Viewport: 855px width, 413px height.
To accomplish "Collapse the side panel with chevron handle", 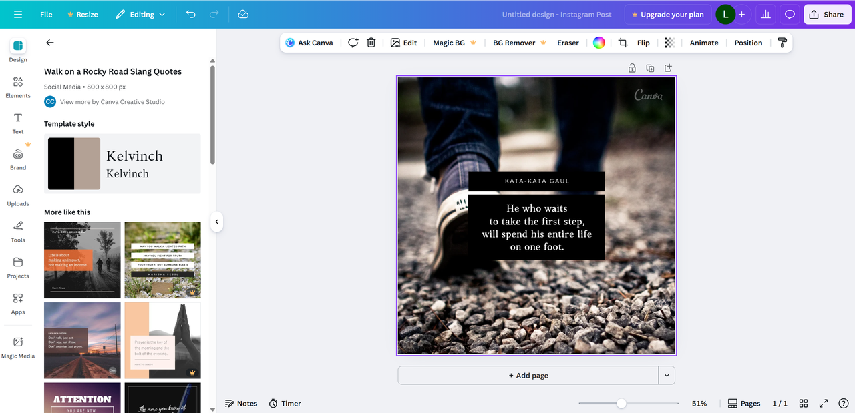I will [216, 222].
